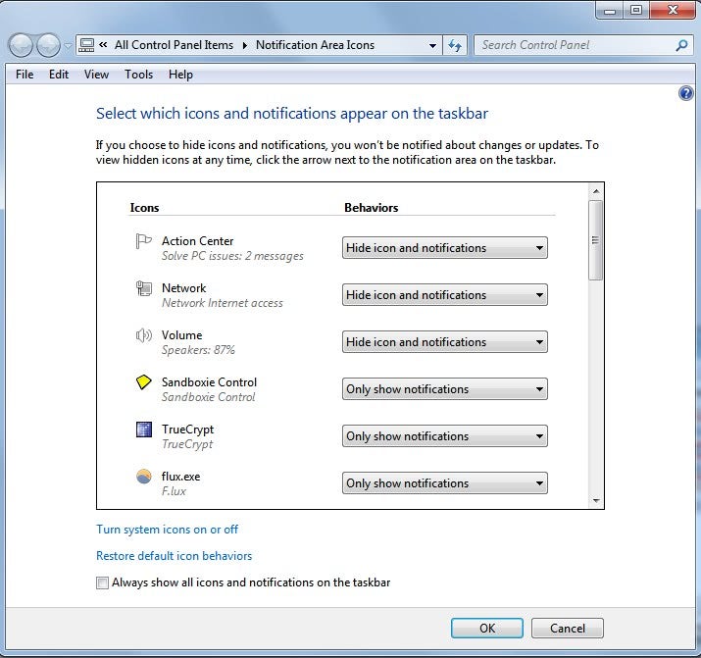The width and height of the screenshot is (701, 658).
Task: Open the flux.exe behavior dropdown
Action: 445,483
